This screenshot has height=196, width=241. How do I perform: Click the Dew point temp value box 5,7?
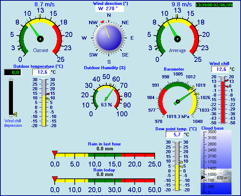pyautogui.click(x=174, y=135)
